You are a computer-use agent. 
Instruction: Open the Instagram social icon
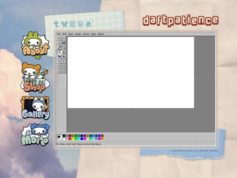[72, 24]
